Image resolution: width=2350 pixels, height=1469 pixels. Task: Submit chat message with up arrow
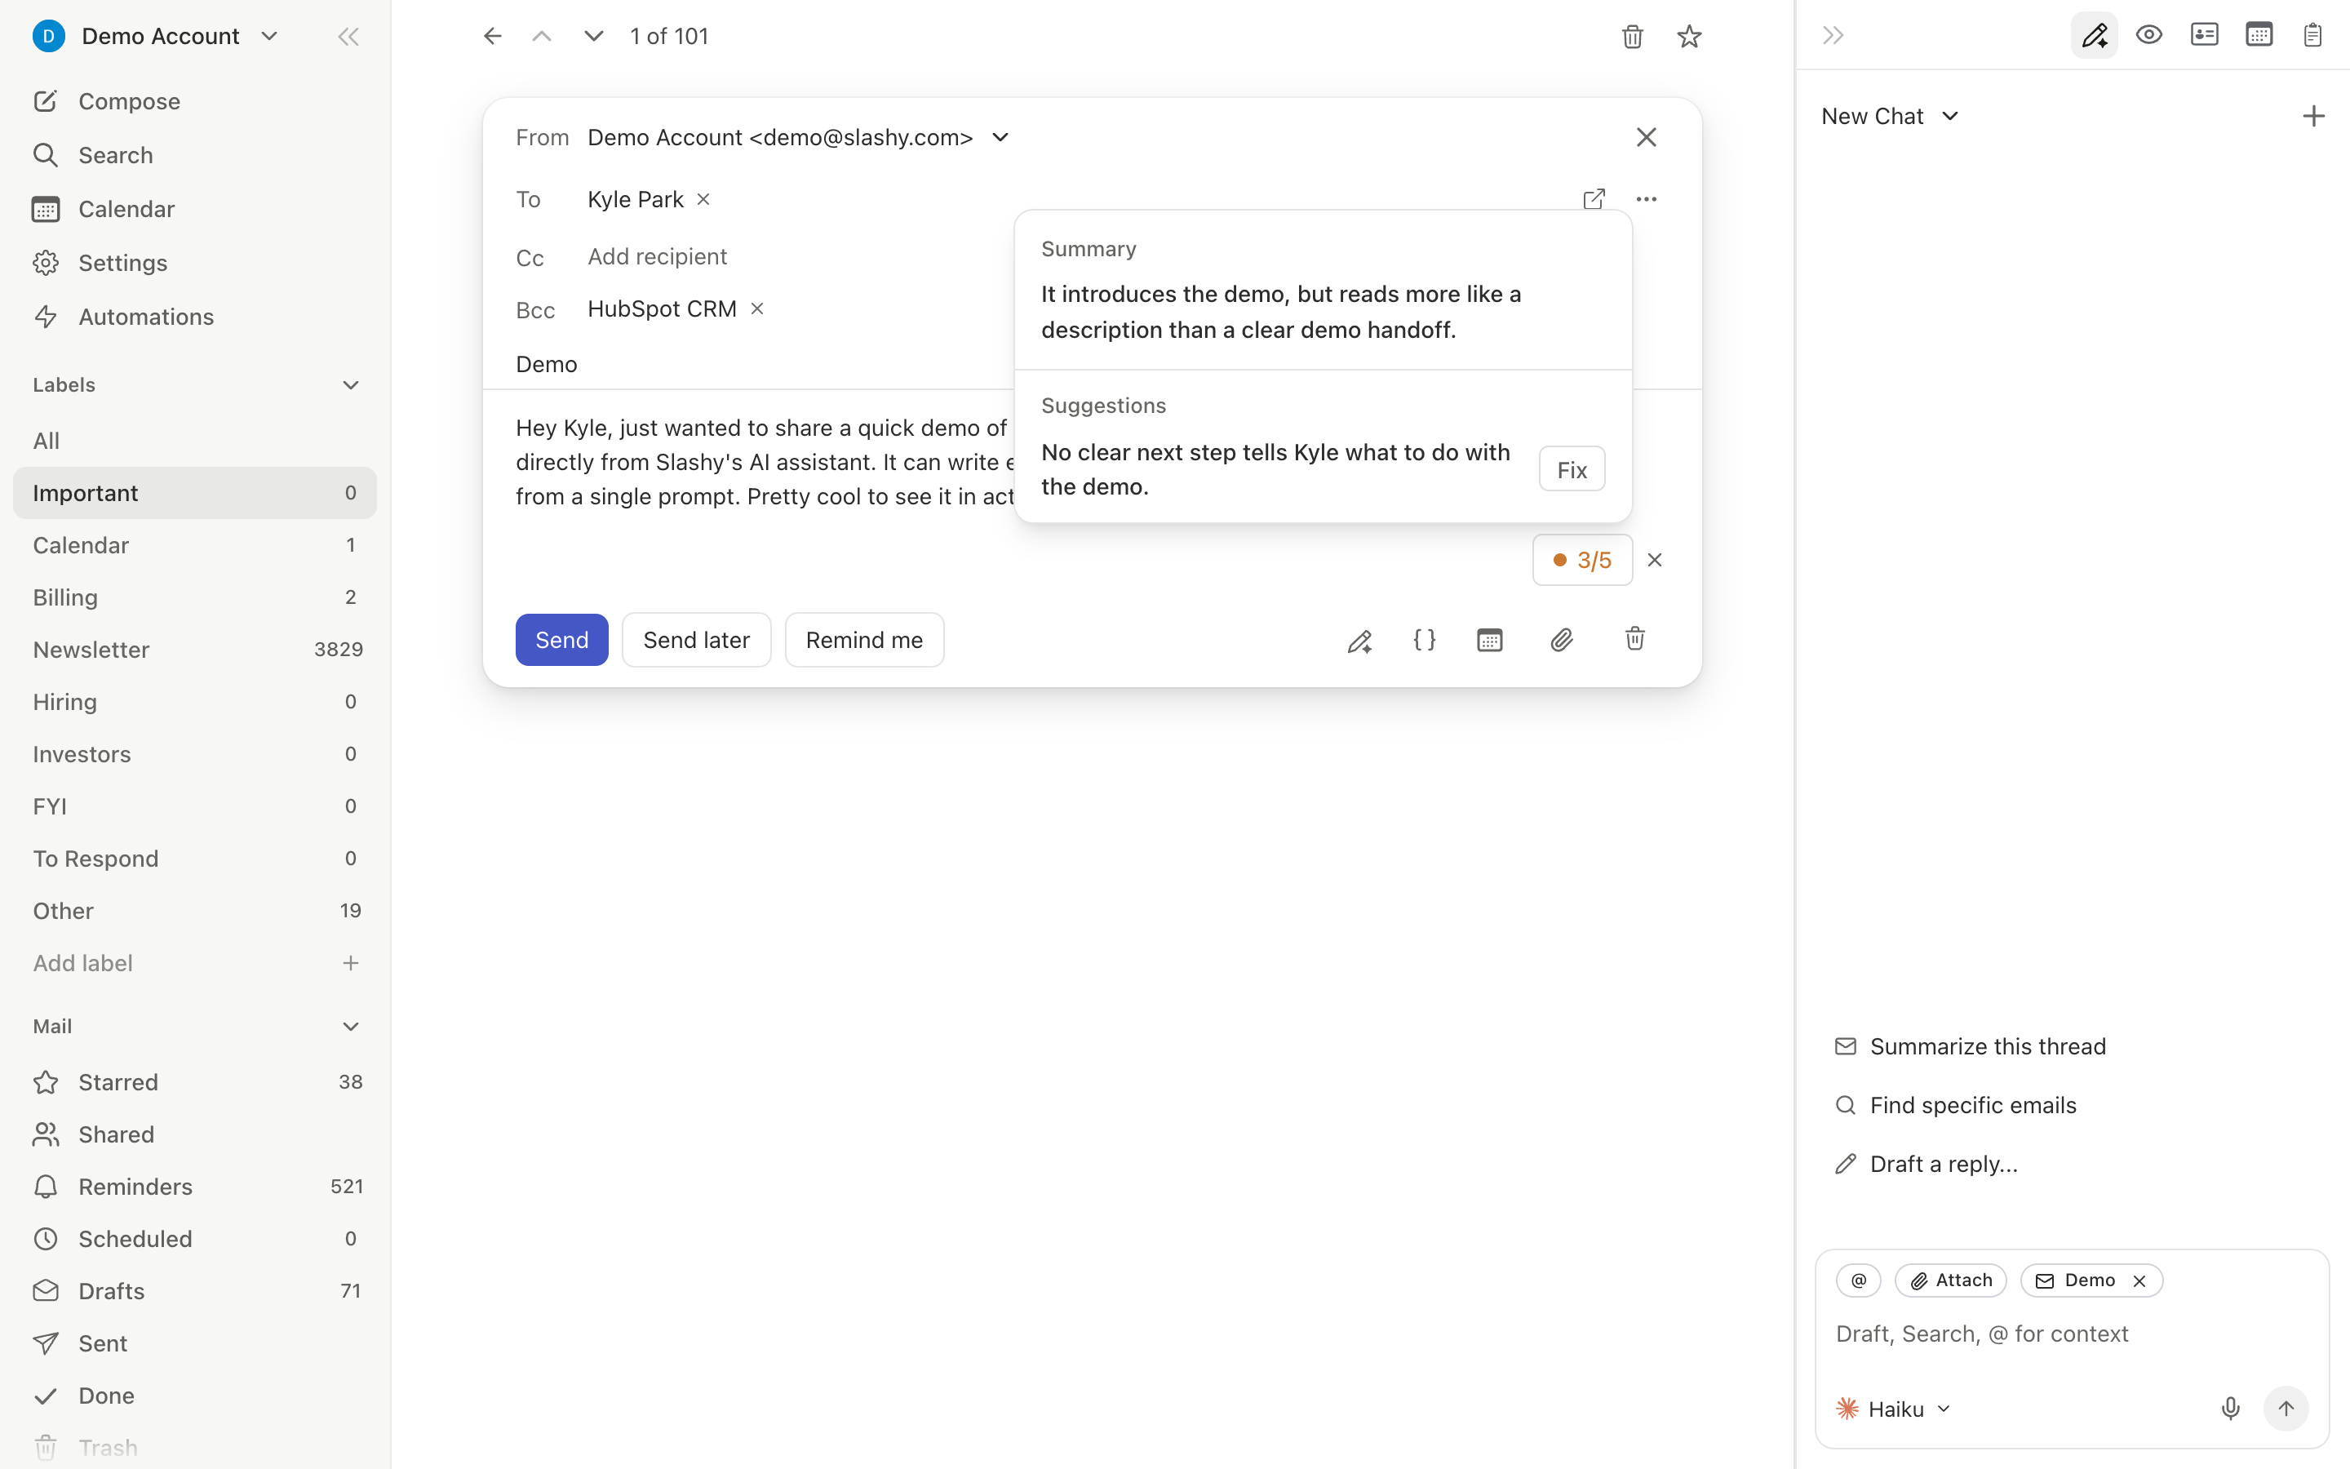(x=2286, y=1409)
